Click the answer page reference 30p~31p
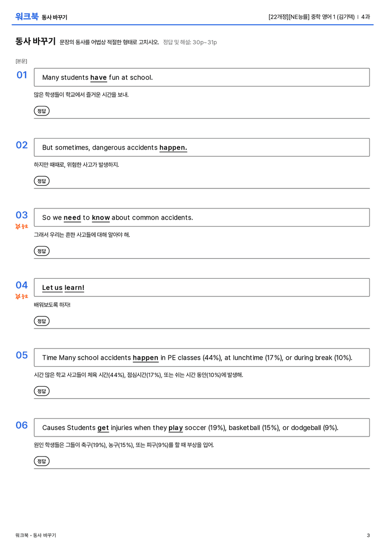This screenshot has width=385, height=546. (x=205, y=42)
